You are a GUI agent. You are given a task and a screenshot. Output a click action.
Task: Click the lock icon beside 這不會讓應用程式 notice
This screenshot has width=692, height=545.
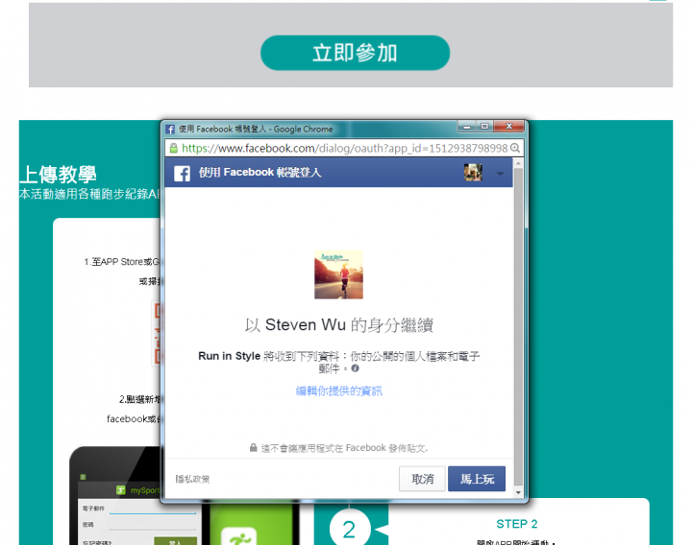click(253, 448)
